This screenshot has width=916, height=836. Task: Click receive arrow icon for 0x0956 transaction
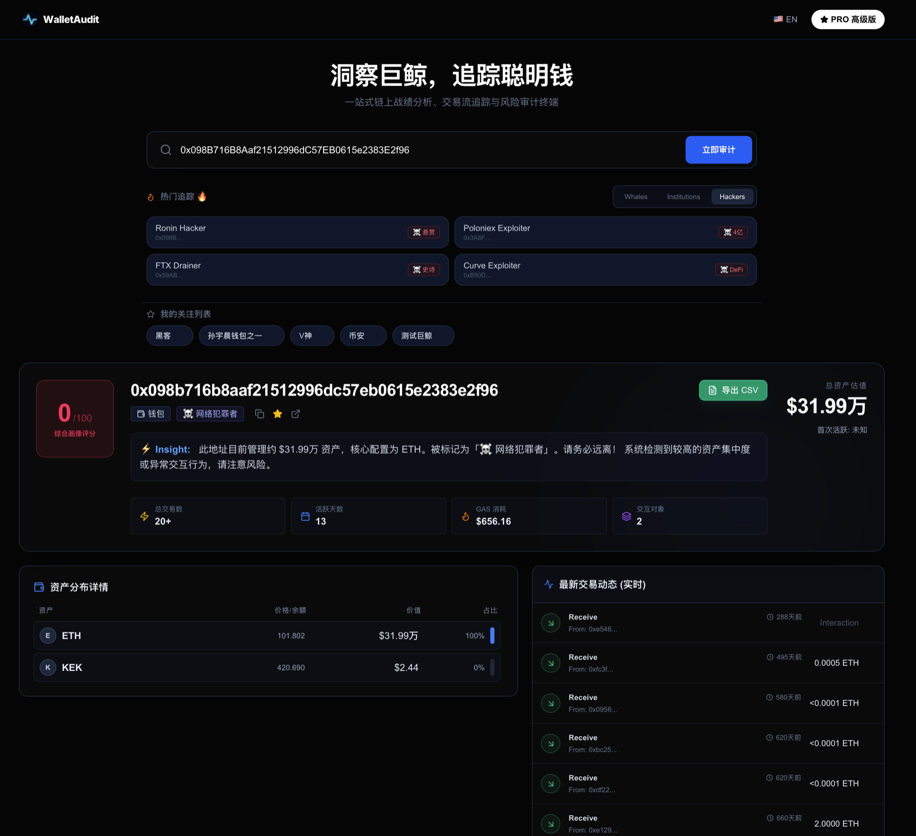pyautogui.click(x=551, y=703)
